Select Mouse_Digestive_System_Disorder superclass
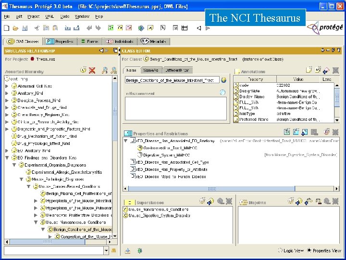The image size is (346, 260). 160,215
